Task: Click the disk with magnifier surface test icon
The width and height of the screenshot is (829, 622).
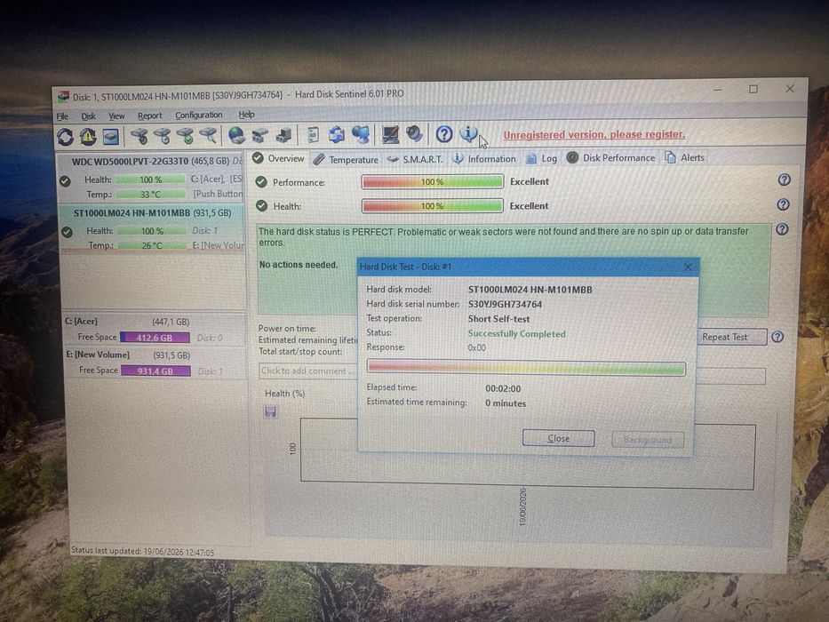Action: point(208,135)
